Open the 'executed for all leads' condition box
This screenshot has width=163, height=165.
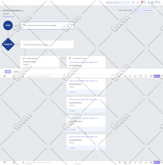[x=47, y=45]
